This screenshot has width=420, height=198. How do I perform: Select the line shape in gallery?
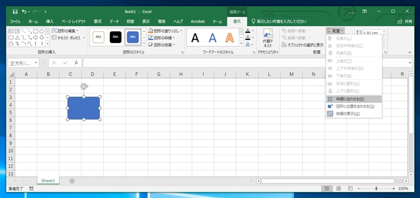[x=23, y=31]
